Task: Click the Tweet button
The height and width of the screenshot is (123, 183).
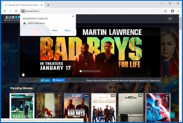Action: tap(45, 80)
